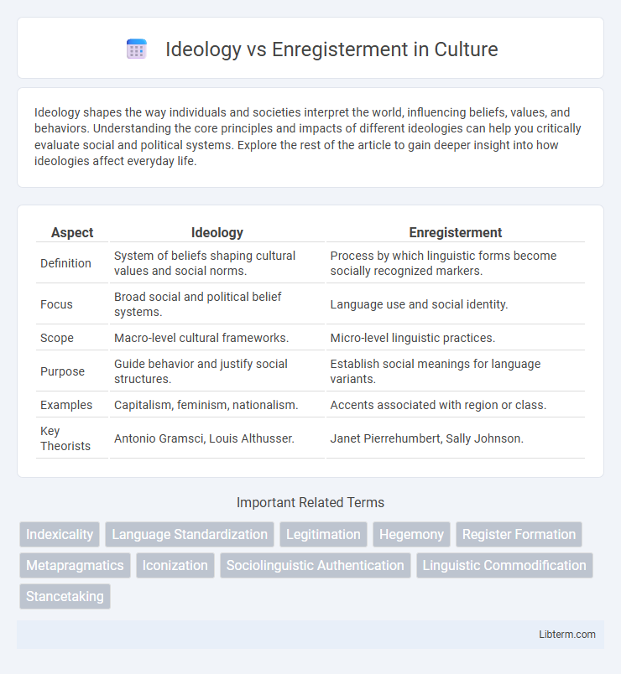Viewport: 621px width, 674px height.
Task: Click the Ideology column header
Action: click(x=217, y=232)
